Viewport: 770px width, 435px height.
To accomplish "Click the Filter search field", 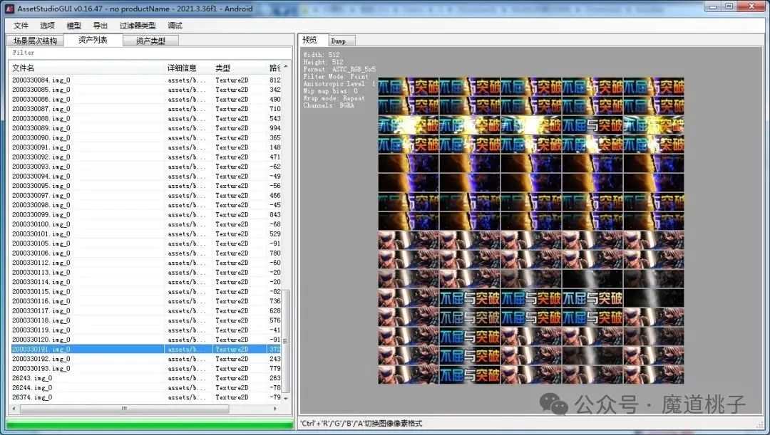I will pos(150,53).
